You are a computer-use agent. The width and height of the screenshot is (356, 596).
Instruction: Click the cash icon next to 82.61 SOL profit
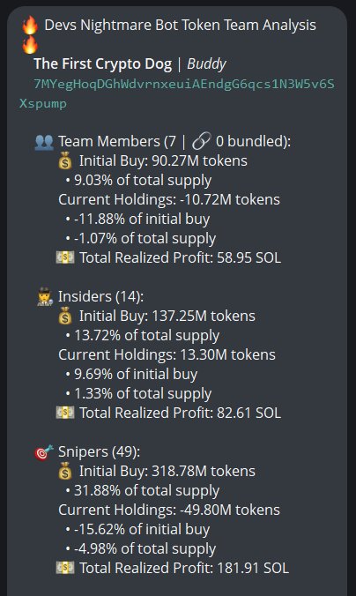tap(65, 413)
